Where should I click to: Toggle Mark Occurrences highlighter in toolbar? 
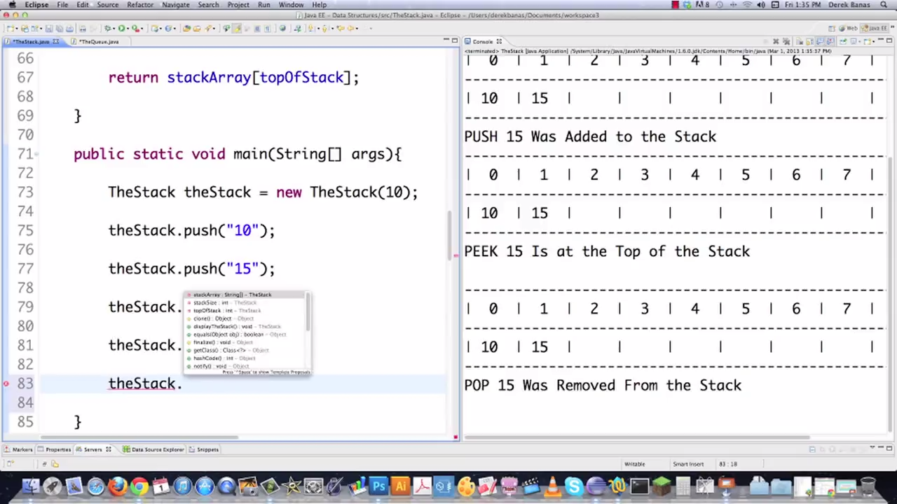pyautogui.click(x=238, y=28)
